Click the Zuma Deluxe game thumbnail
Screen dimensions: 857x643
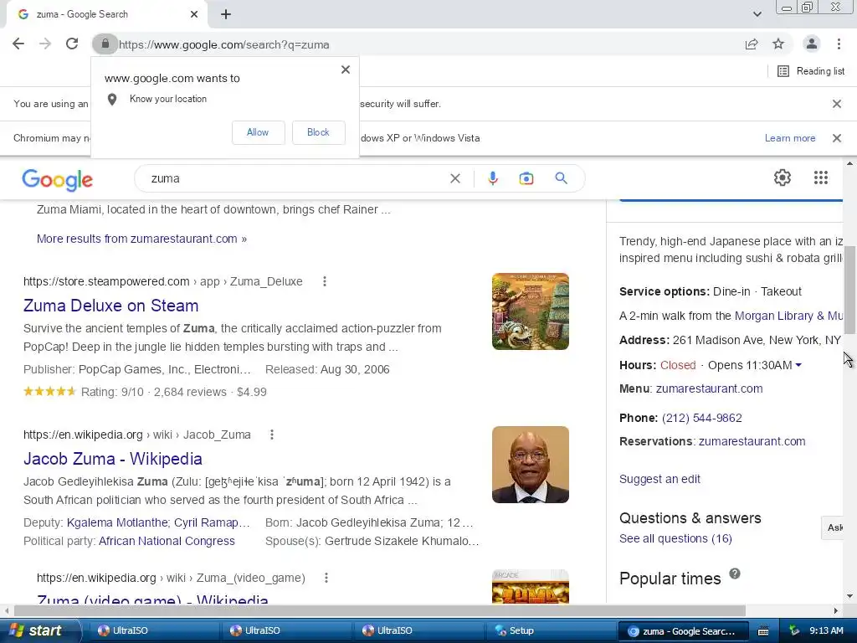point(530,311)
